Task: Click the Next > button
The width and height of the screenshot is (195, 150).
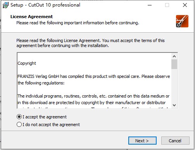Action: [x=142, y=141]
